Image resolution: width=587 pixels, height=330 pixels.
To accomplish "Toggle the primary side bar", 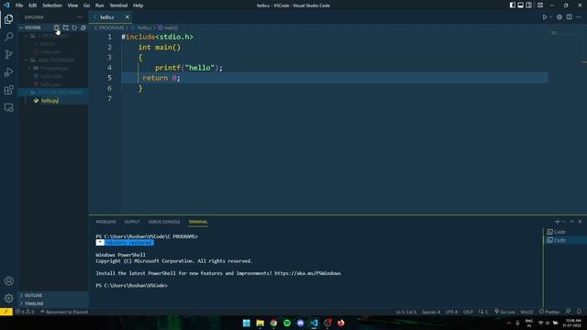I will (513, 5).
